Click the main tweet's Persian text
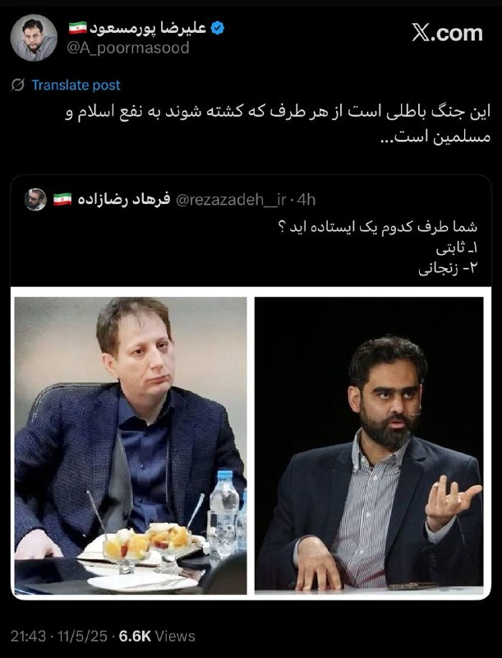This screenshot has width=502, height=658. (278, 125)
